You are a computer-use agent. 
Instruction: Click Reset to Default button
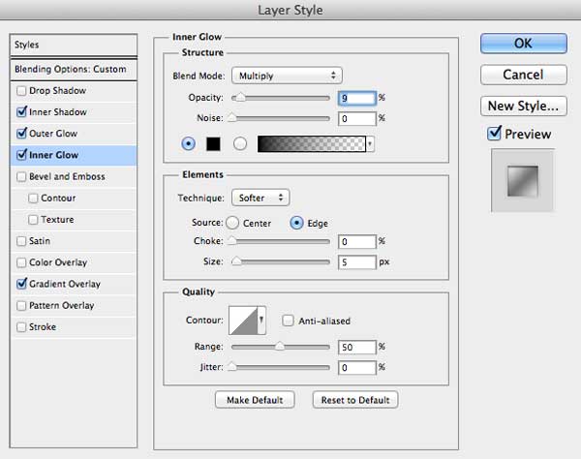tap(355, 400)
